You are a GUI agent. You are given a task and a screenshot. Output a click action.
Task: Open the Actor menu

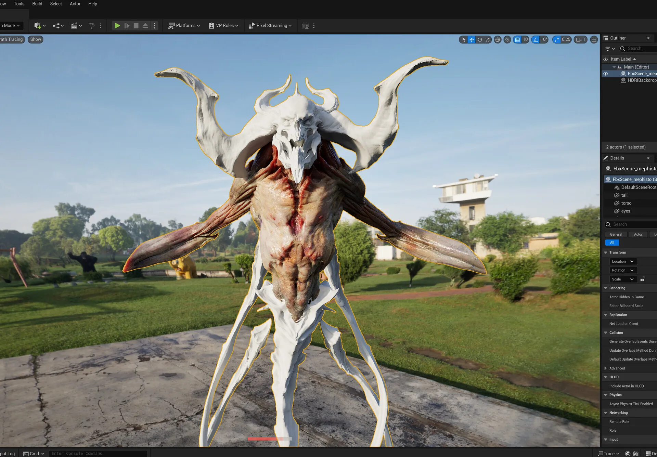click(75, 4)
